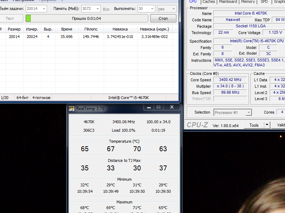285x213 pixels.
Task: Click the 70 degree core temperature reading
Action: click(x=137, y=149)
